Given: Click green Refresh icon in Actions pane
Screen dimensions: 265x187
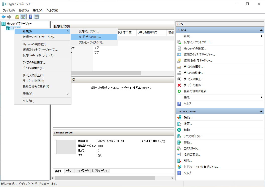Looking at the screenshot, I should (x=179, y=91).
